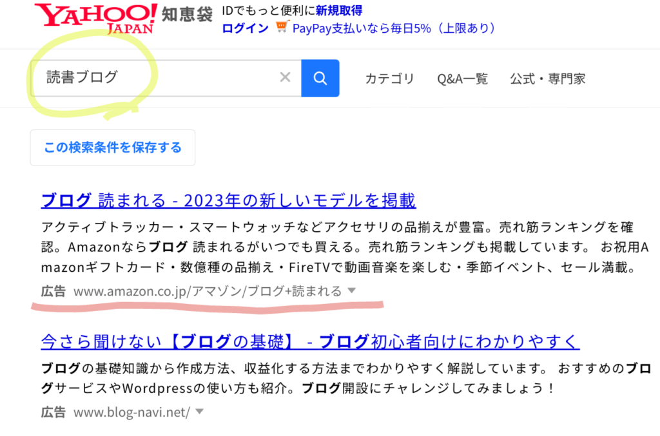Open the 新規取得 ID registration link
The image size is (660, 436).
[339, 10]
